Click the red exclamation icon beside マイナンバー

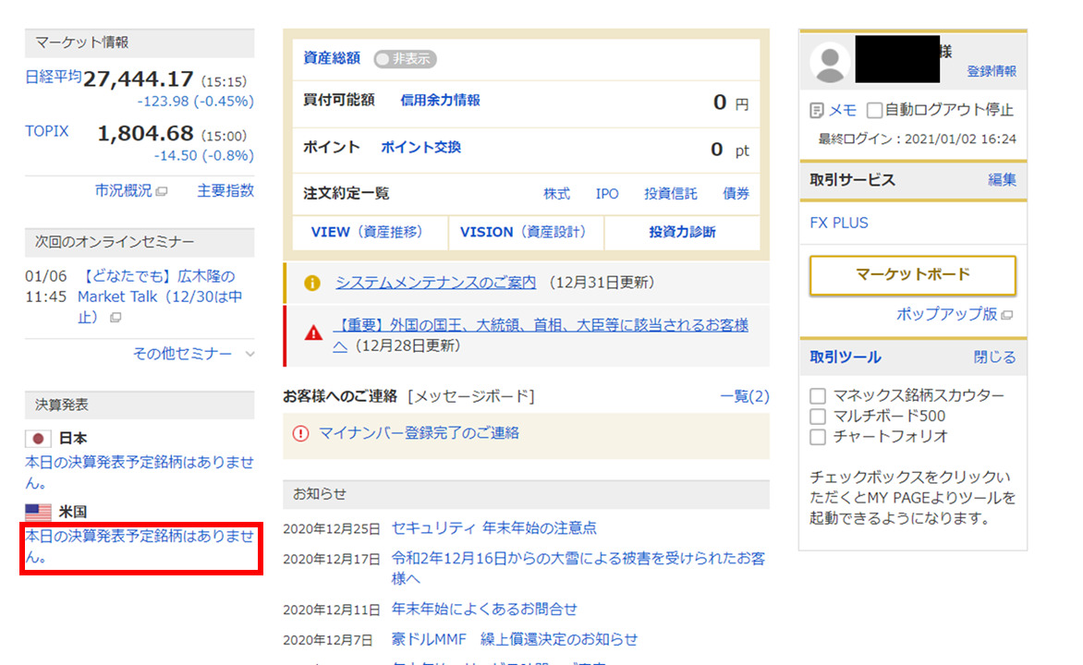pyautogui.click(x=300, y=434)
